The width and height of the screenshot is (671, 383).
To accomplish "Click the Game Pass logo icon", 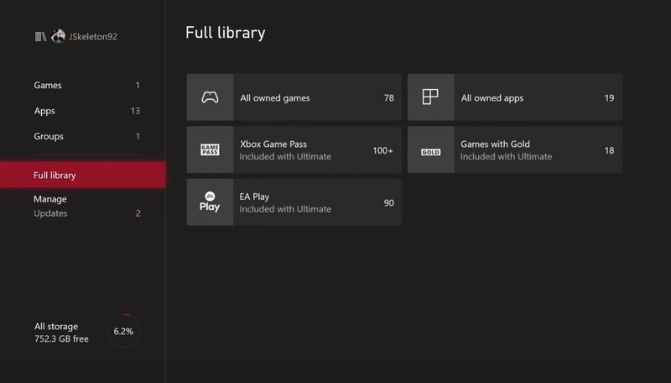I will [210, 150].
